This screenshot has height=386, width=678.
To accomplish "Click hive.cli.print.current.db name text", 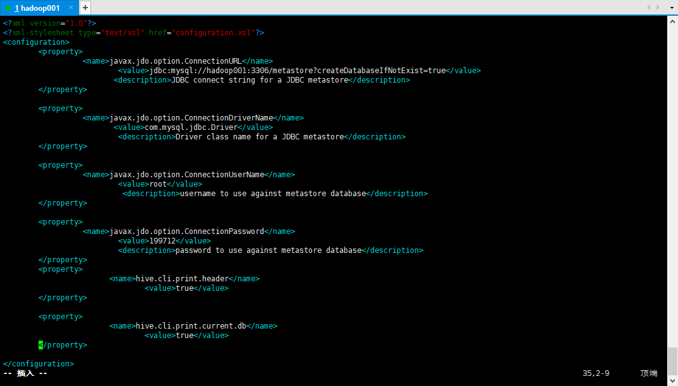I will 191,326.
